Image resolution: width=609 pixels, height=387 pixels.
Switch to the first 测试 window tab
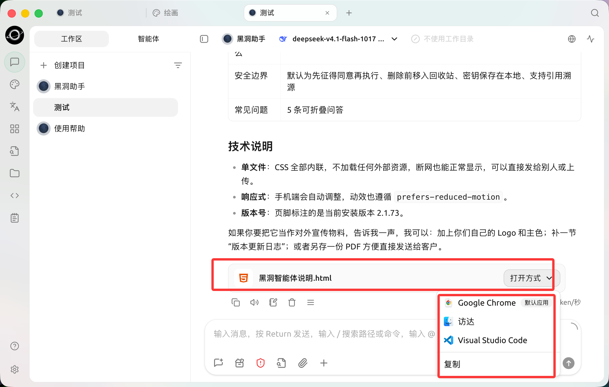click(70, 13)
